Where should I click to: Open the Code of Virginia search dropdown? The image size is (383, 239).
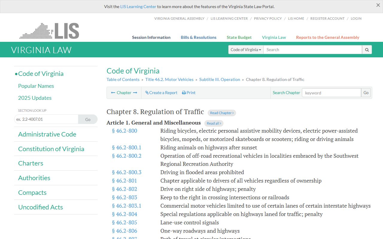[x=246, y=50]
